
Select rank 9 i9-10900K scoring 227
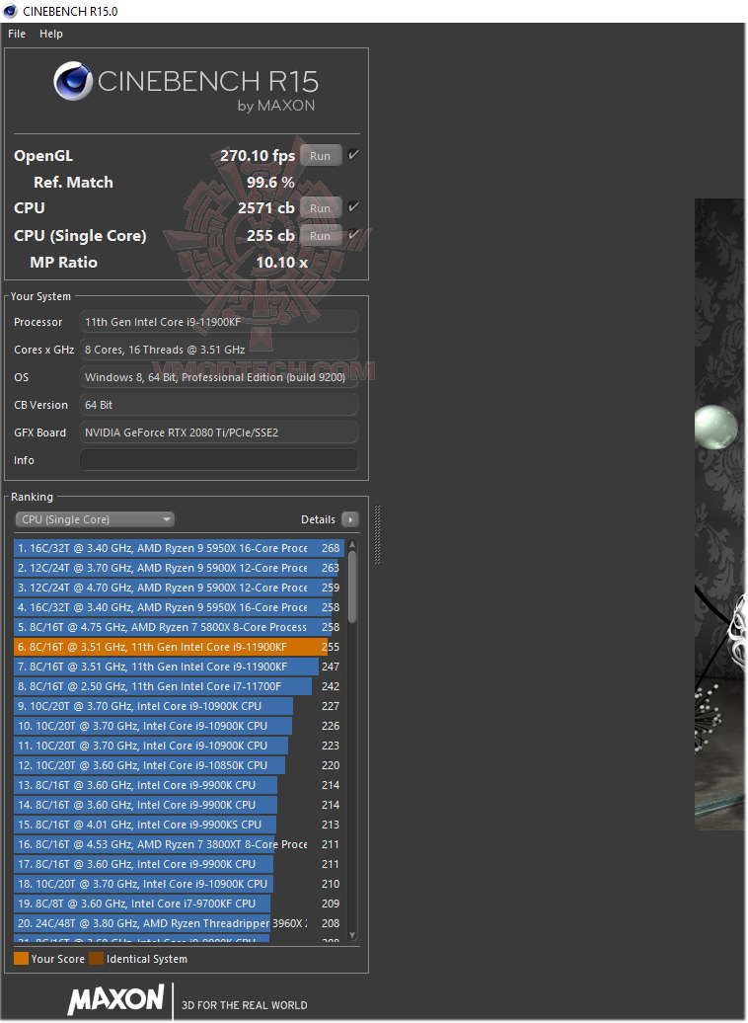tap(180, 706)
